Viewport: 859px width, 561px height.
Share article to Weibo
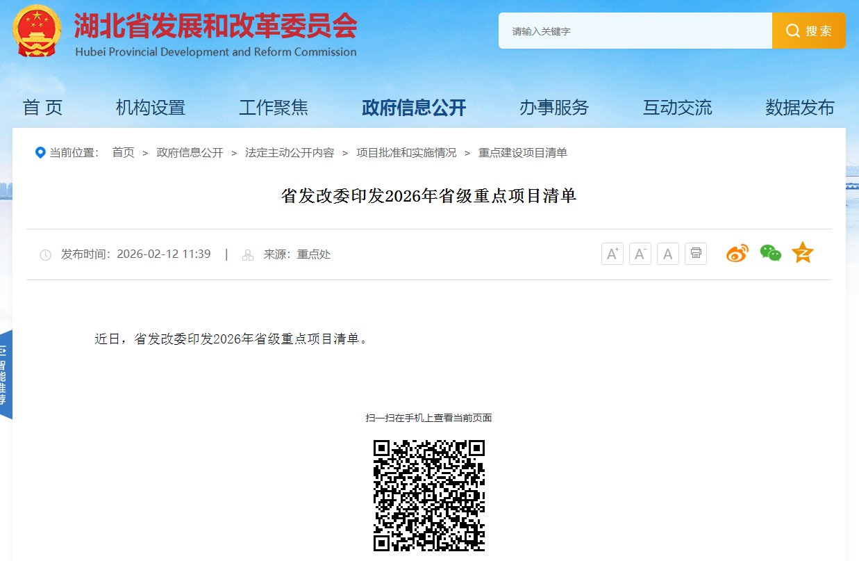[737, 254]
